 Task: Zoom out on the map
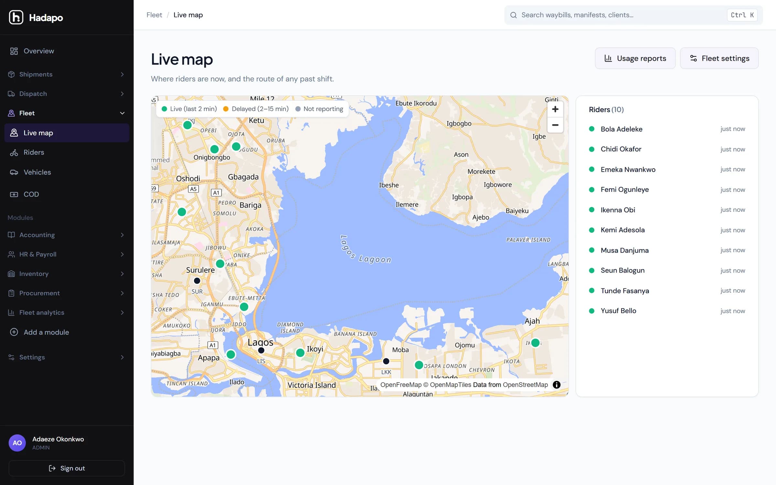(555, 125)
